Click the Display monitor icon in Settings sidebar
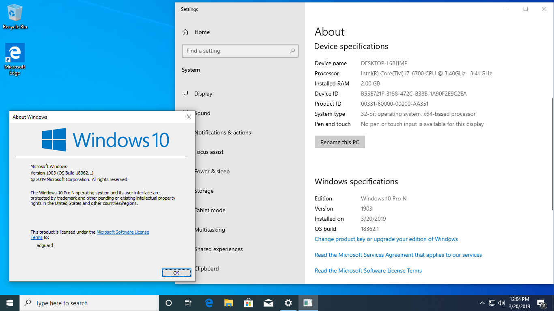554x311 pixels. tap(185, 93)
